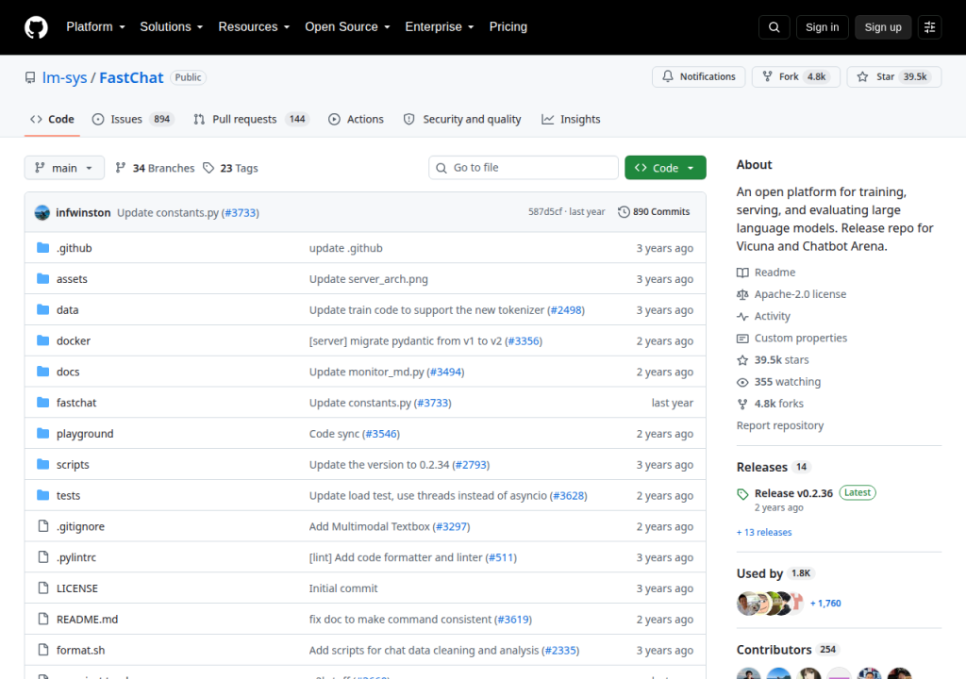Click the Readme book icon in About
This screenshot has height=679, width=966.
(742, 273)
